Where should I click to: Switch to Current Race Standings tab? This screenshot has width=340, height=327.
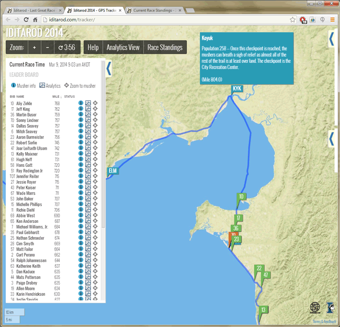(155, 10)
